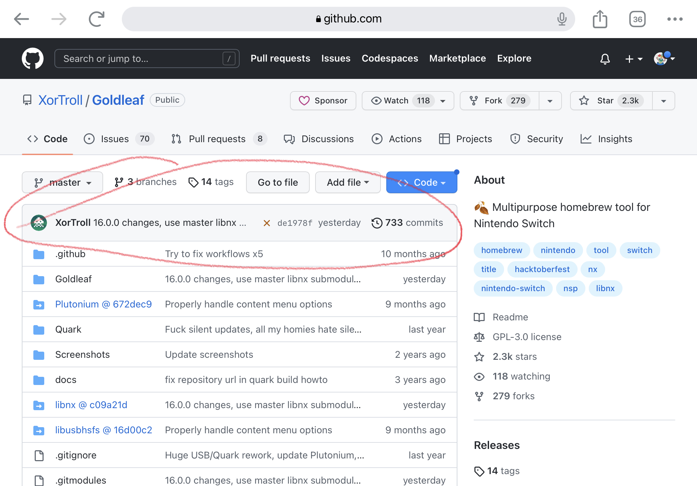Screen dimensions: 697x486
Task: Open the Add file dropdown
Action: [x=348, y=182]
